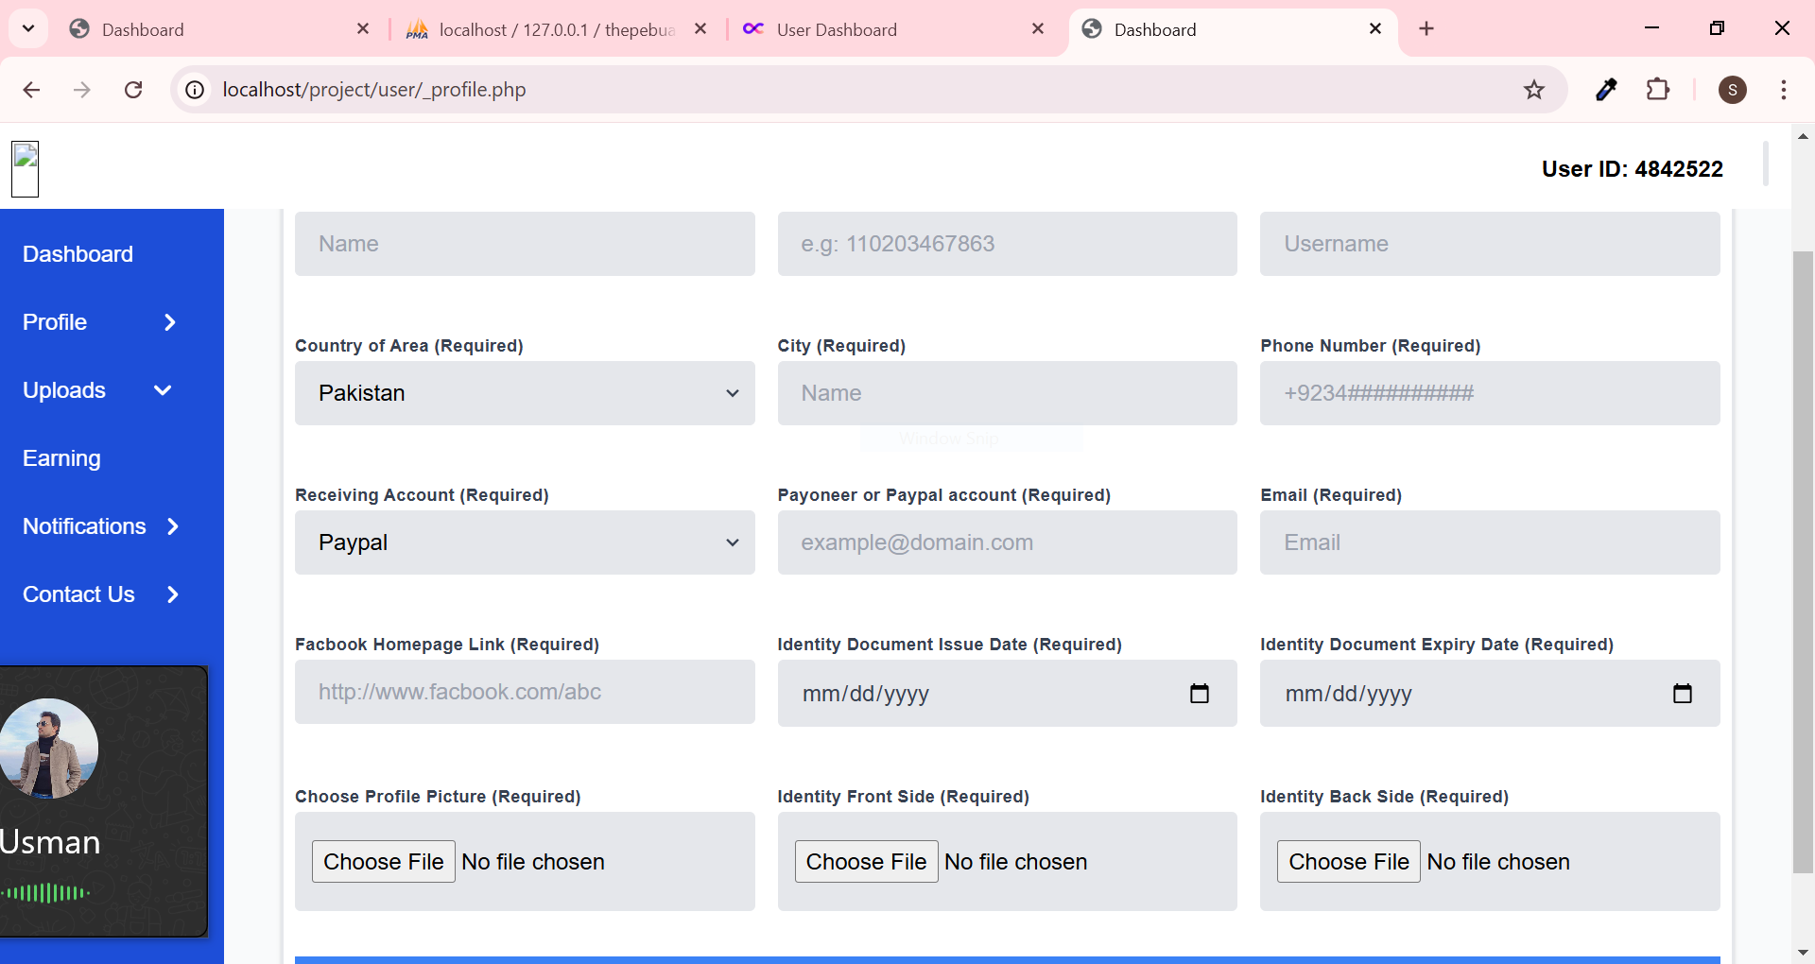Viewport: 1815px width, 964px height.
Task: Open a new browser tab
Action: click(1426, 29)
